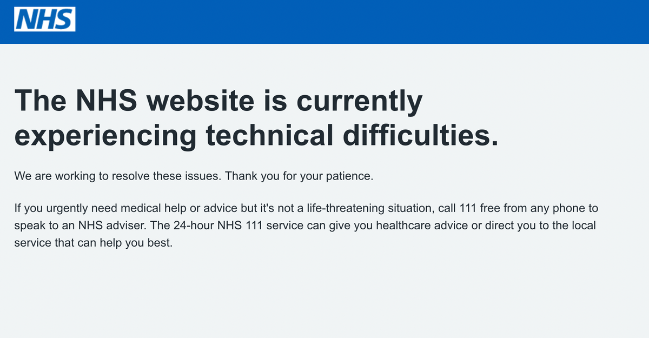Select the word "currently" in the heading
The width and height of the screenshot is (649, 338).
pos(357,103)
